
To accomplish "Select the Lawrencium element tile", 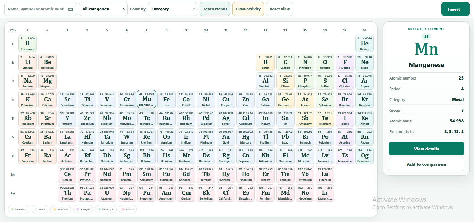I will [x=325, y=193].
